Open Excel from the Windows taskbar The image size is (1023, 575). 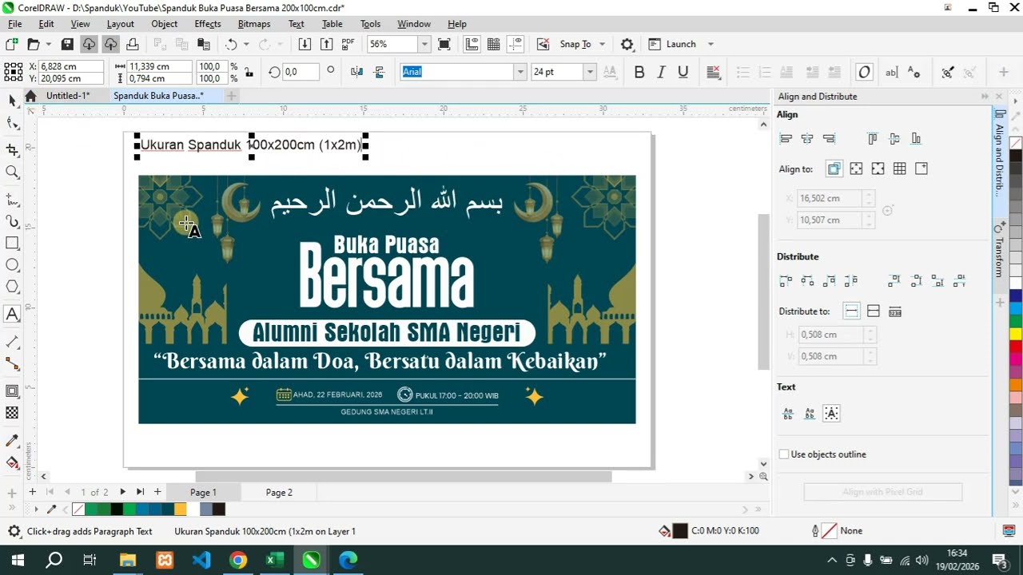click(274, 560)
